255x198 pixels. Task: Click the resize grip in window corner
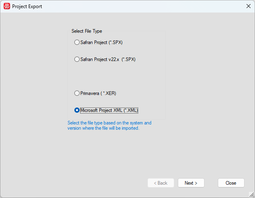point(251,195)
